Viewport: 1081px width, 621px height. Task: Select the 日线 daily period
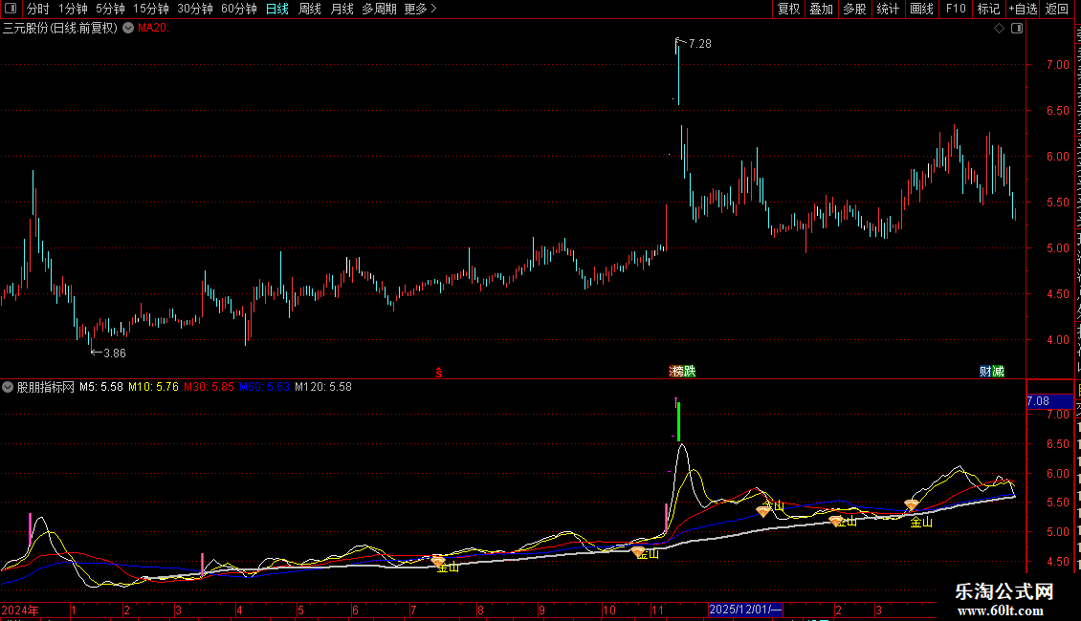277,9
